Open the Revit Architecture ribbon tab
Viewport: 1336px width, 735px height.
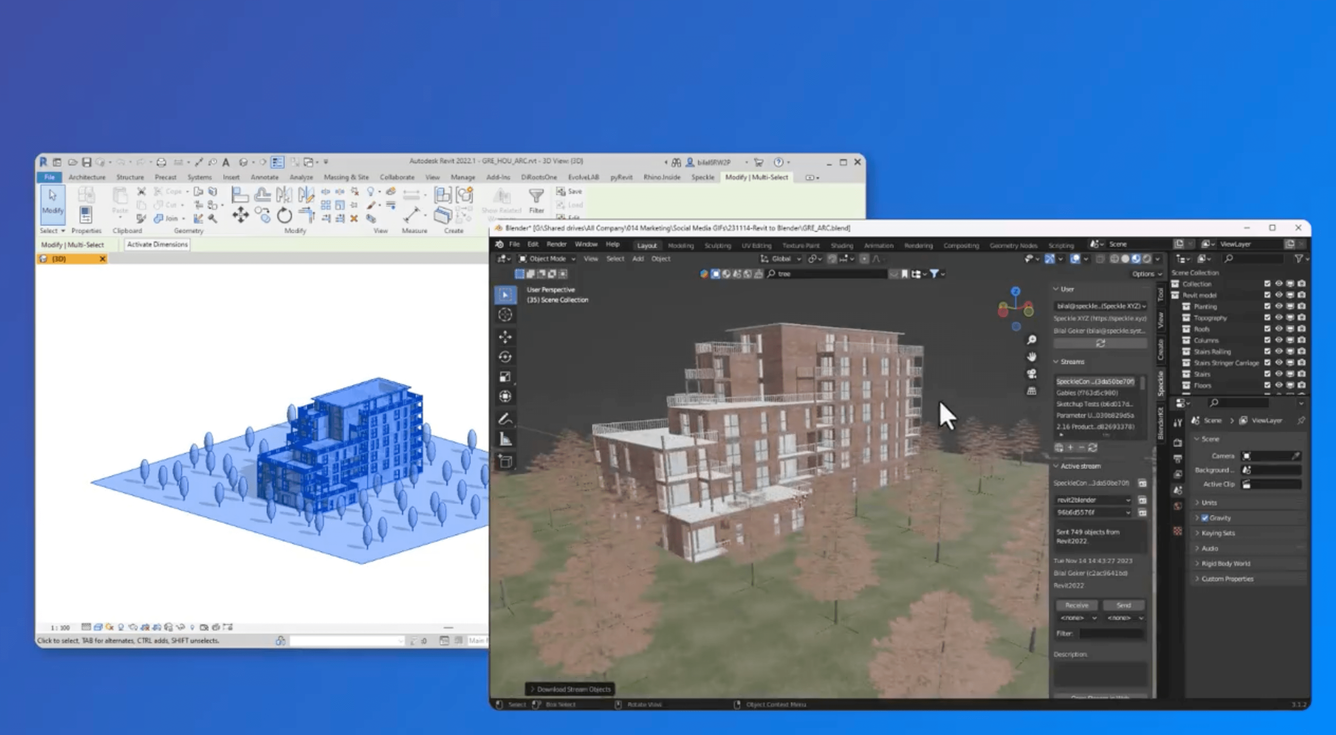pyautogui.click(x=86, y=177)
